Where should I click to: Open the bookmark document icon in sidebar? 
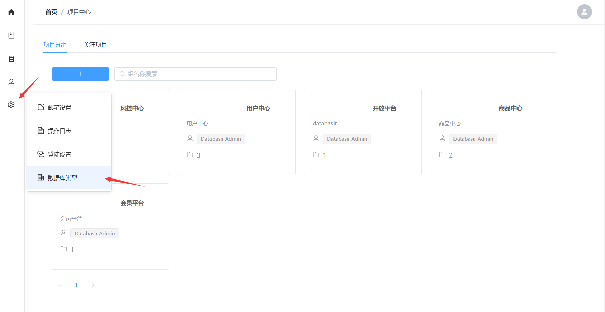(x=11, y=35)
